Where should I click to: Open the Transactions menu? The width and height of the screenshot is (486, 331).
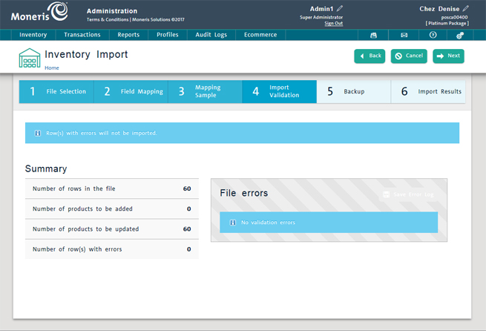click(82, 35)
